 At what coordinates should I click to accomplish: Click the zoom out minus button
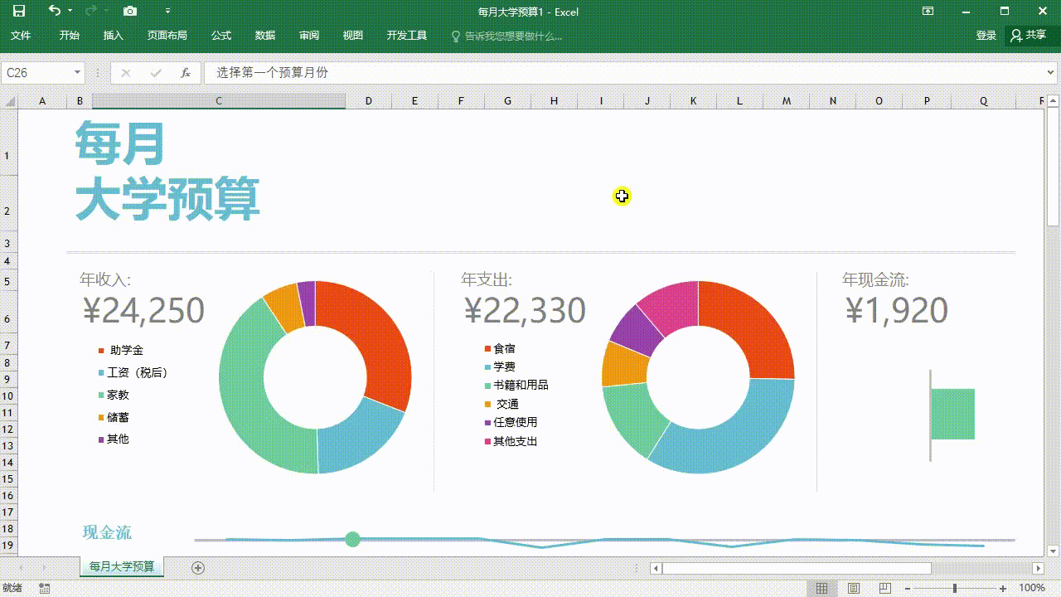pyautogui.click(x=908, y=588)
